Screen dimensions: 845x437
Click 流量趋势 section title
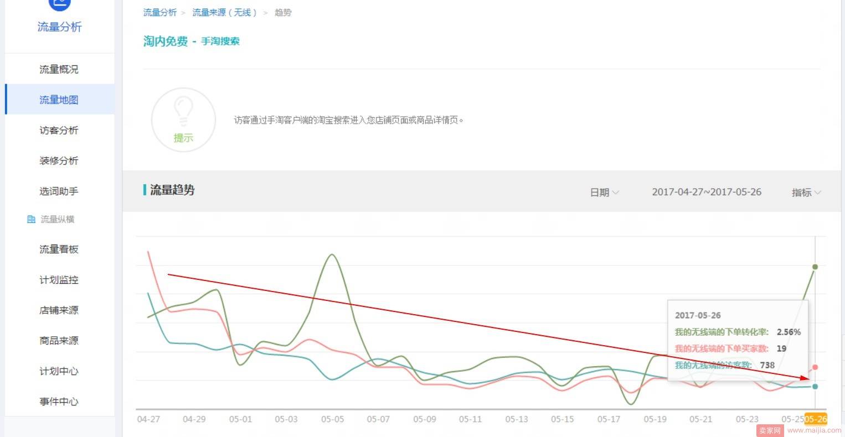pos(172,190)
